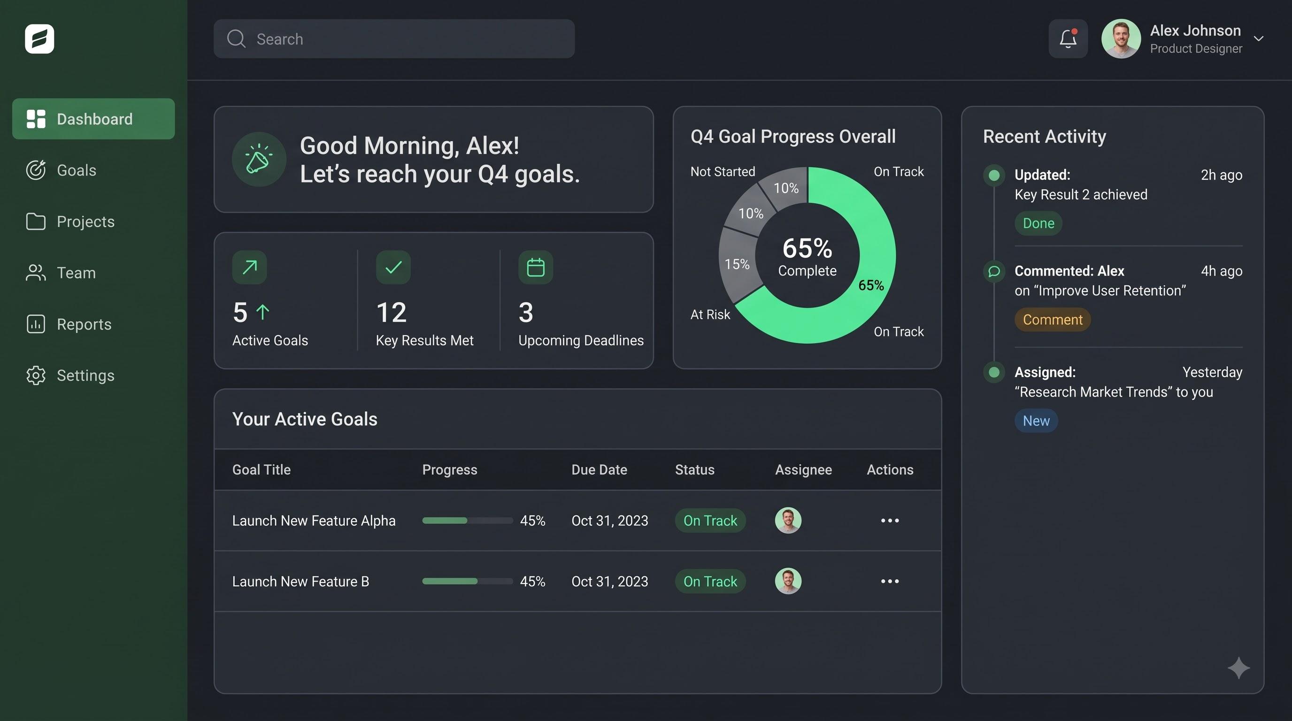Click Alex Johnson's avatar in header
The image size is (1292, 721).
tap(1121, 38)
